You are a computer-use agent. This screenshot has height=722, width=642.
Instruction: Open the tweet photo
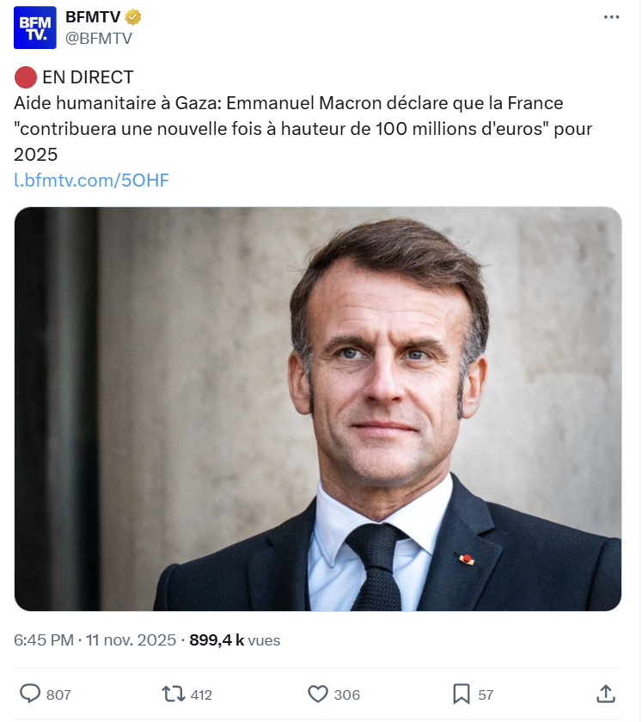(318, 409)
